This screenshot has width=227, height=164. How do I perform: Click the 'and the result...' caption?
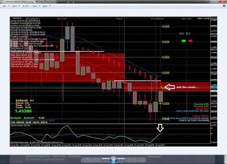tap(187, 87)
